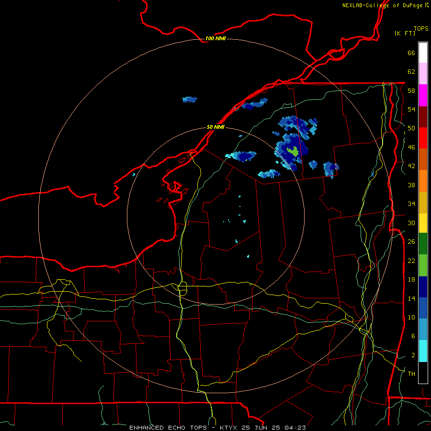Pick the light green swatch on the scale
This screenshot has height=431, width=431.
(423, 265)
